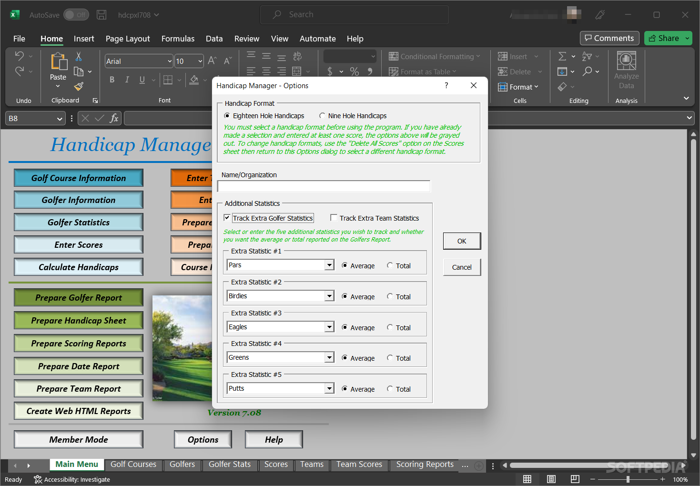Viewport: 700px width, 486px height.
Task: Open the Name Box dropdown
Action: [60, 119]
